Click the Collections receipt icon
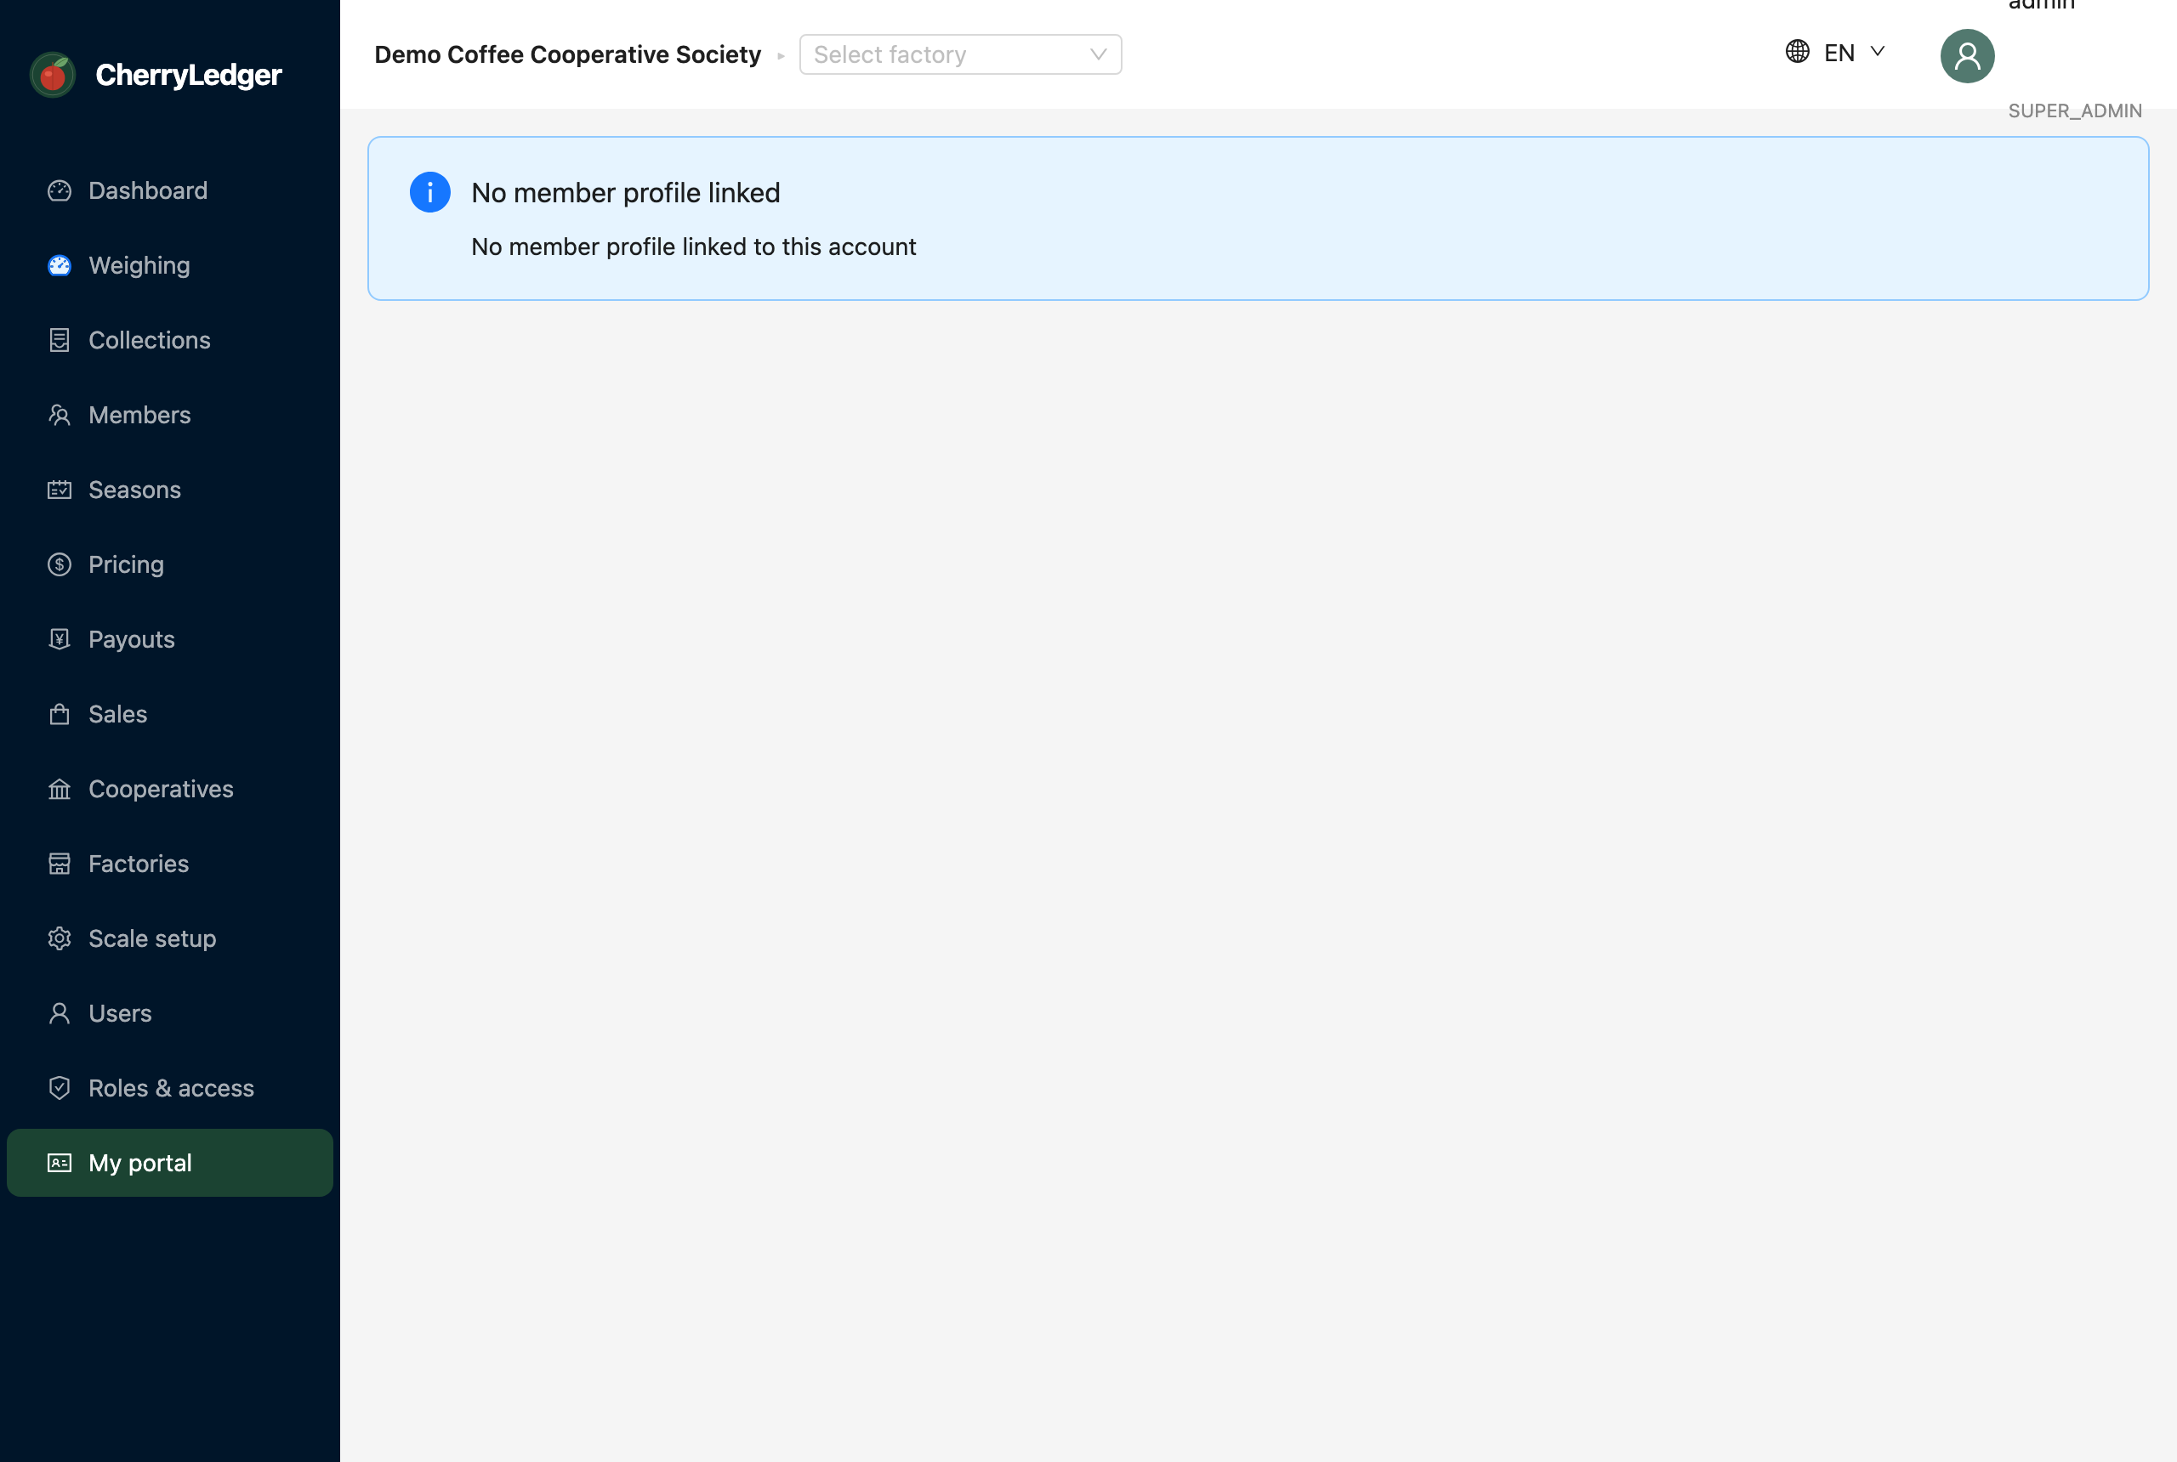The width and height of the screenshot is (2177, 1462). point(60,340)
